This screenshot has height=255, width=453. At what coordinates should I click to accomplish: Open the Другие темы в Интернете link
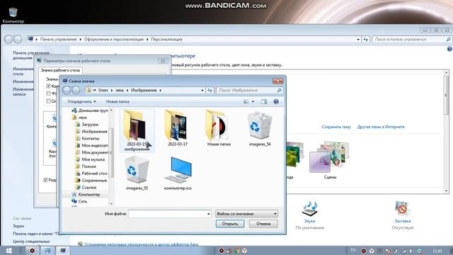pyautogui.click(x=381, y=127)
